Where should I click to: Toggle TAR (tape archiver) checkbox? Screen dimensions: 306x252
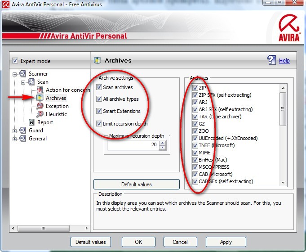(195, 117)
